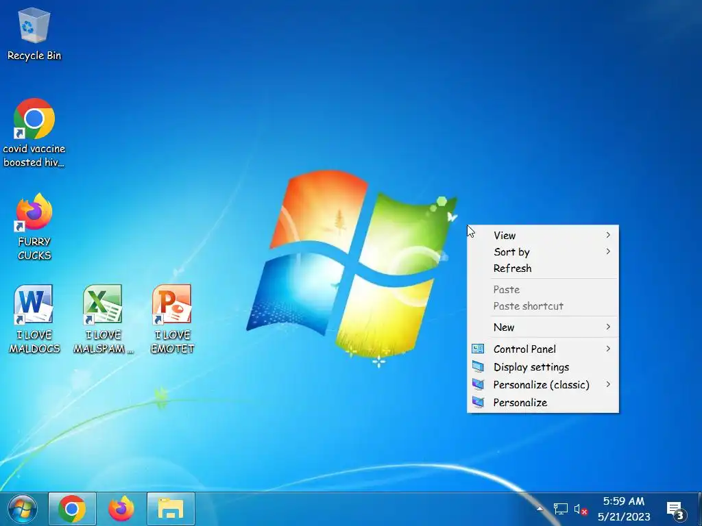The height and width of the screenshot is (526, 702).
Task: Choose Refresh in the context menu
Action: 543,268
